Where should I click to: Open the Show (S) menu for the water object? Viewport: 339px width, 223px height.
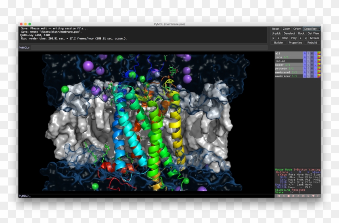coord(308,65)
